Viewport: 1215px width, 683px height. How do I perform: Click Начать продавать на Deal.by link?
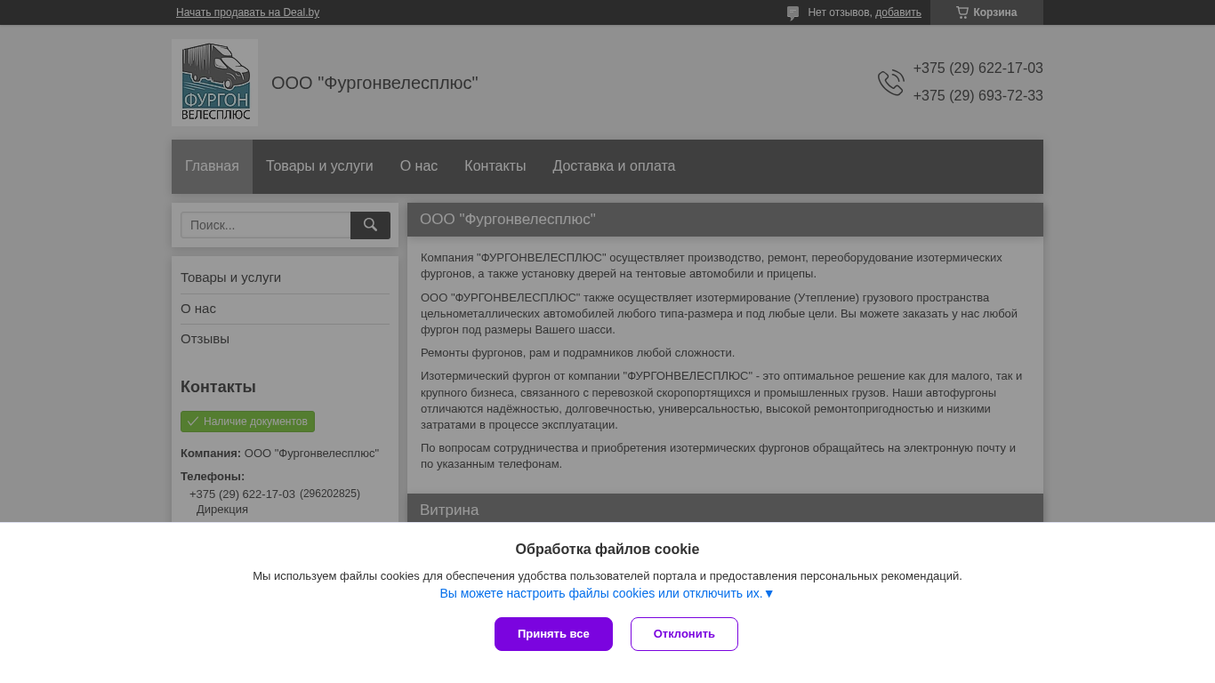[x=247, y=12]
